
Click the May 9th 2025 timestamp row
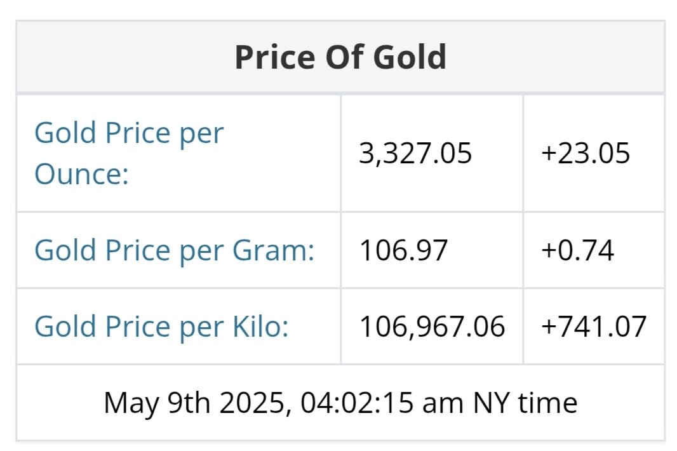coord(340,403)
